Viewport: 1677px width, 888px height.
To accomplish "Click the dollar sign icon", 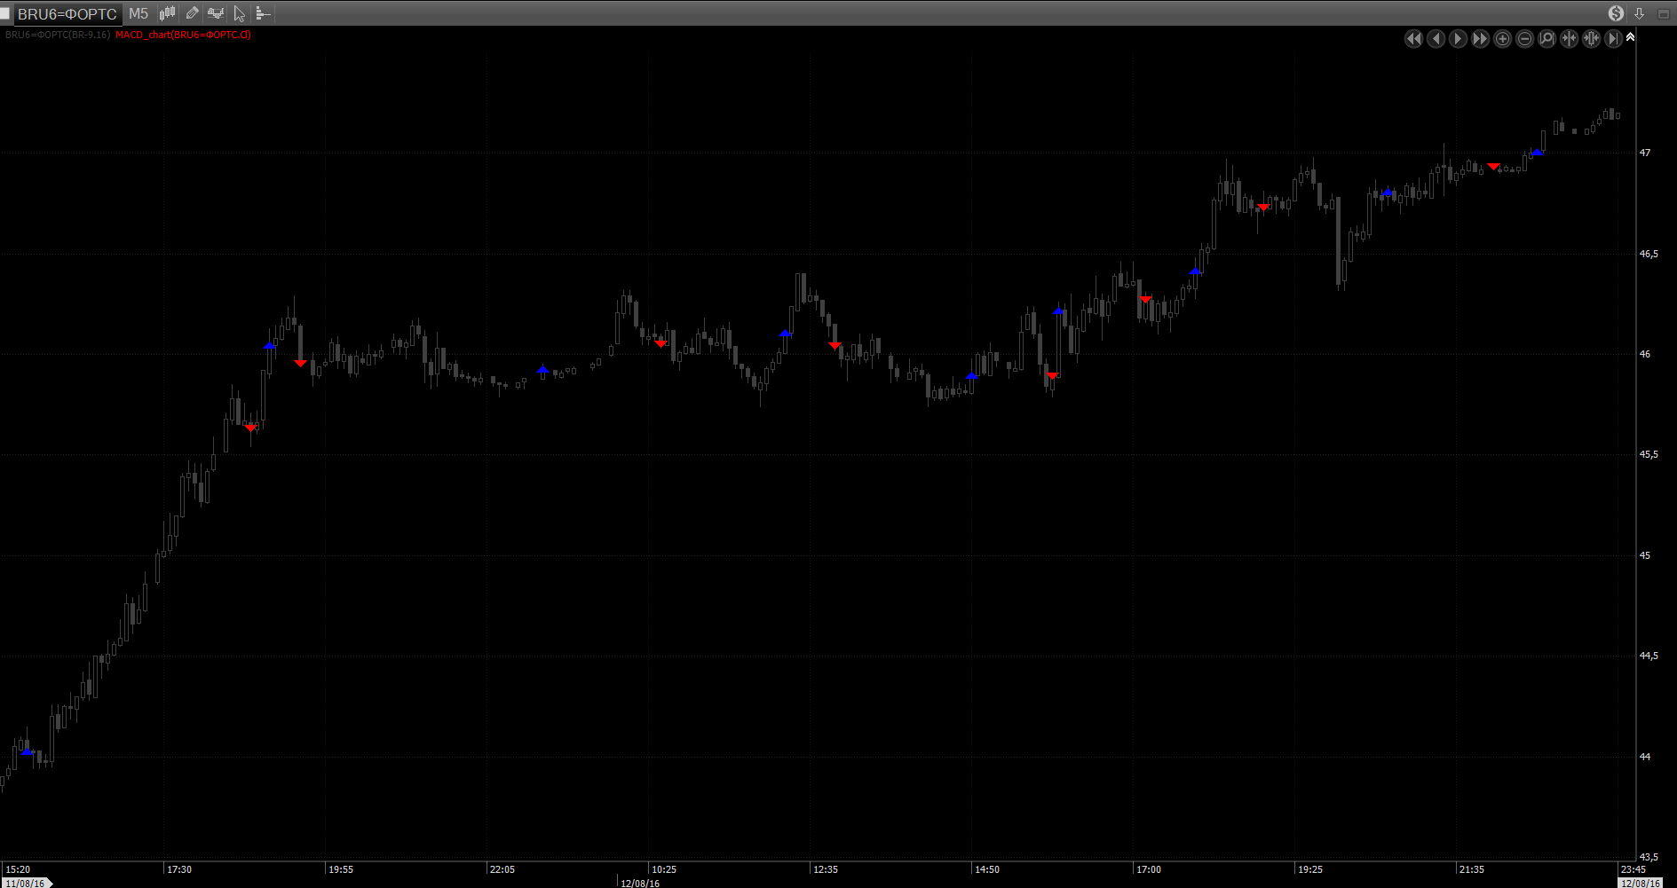I will (x=1616, y=13).
